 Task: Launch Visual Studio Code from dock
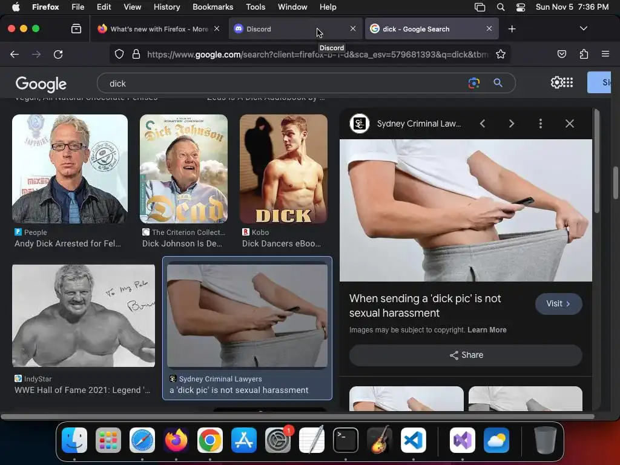(x=413, y=440)
